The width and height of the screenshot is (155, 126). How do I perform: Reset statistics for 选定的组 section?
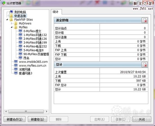[x=145, y=20]
